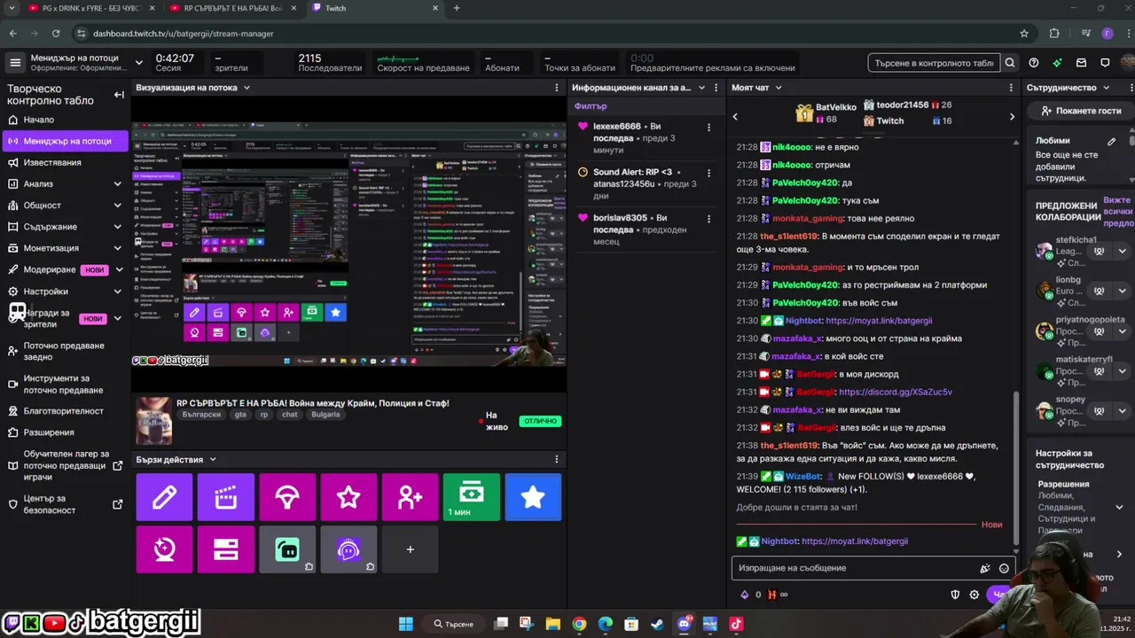The image size is (1135, 638).
Task: Bookmark this page with the star icon
Action: click(x=1024, y=33)
